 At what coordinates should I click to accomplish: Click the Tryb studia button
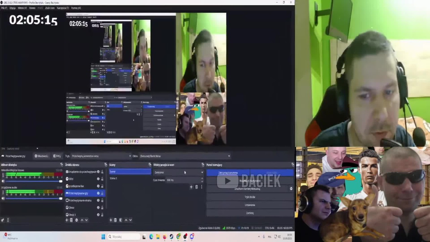[x=250, y=197]
